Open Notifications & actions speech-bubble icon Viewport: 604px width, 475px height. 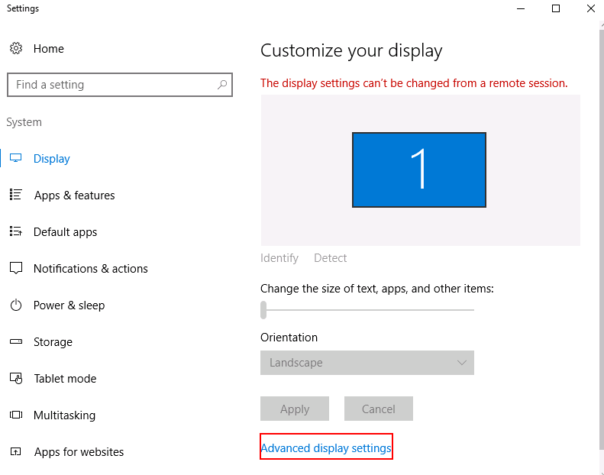(x=16, y=268)
